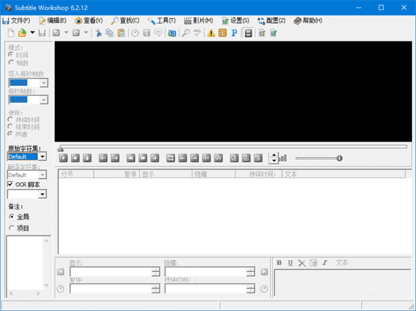The image size is (416, 311).
Task: Select the 项目 notes radio button
Action: pos(12,228)
